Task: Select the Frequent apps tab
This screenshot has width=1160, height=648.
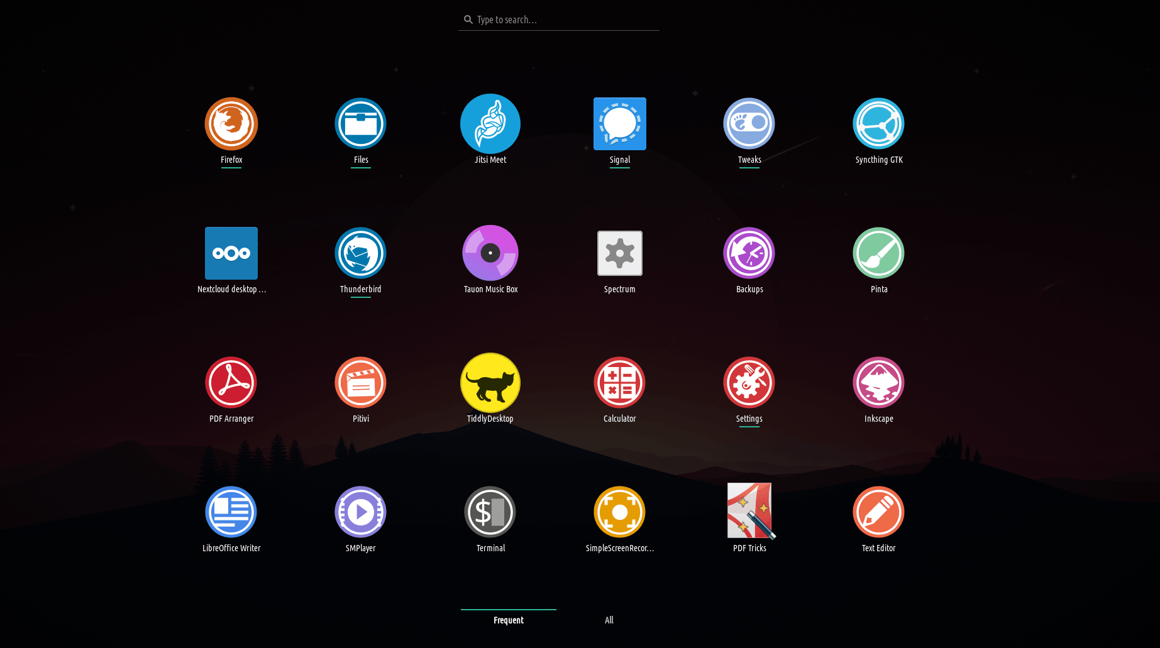Action: [x=508, y=620]
